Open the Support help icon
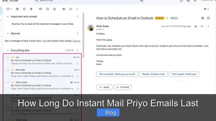Screen dimensions: 216x121 [x=181, y=1]
